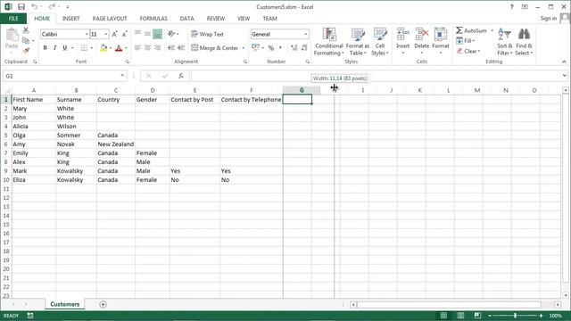
Task: Select row 5 header
Action: click(6, 135)
